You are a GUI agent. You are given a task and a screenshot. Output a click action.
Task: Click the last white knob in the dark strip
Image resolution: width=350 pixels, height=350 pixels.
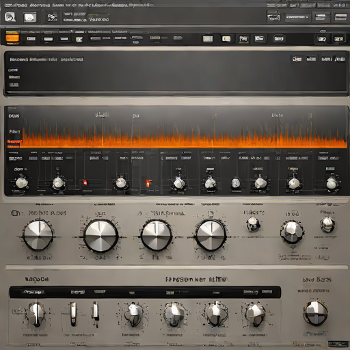point(332,183)
